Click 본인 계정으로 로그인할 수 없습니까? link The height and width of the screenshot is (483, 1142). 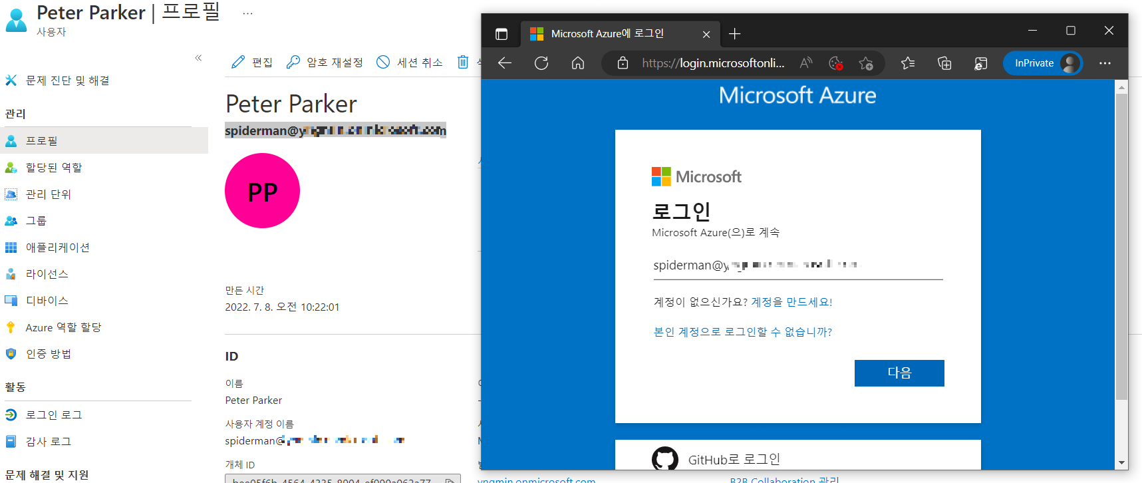pos(743,332)
